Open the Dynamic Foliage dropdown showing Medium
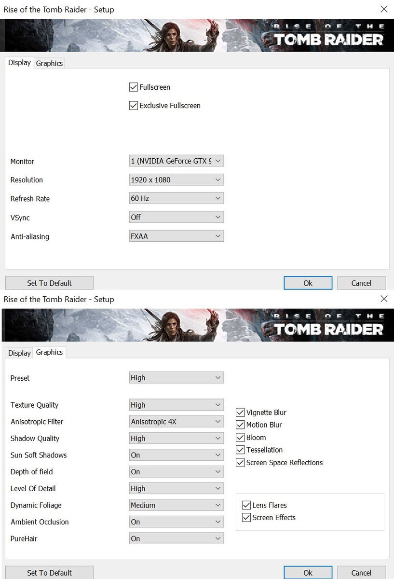The height and width of the screenshot is (579, 394). (x=177, y=505)
